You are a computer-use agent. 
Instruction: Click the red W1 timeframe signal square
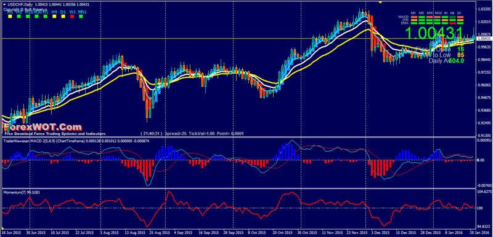click(x=72, y=17)
